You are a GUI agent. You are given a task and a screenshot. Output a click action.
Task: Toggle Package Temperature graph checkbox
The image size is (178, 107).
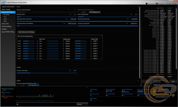[2, 89]
